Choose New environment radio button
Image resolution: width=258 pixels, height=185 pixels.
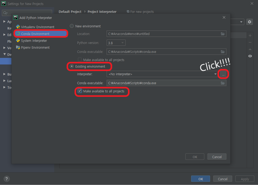72,26
